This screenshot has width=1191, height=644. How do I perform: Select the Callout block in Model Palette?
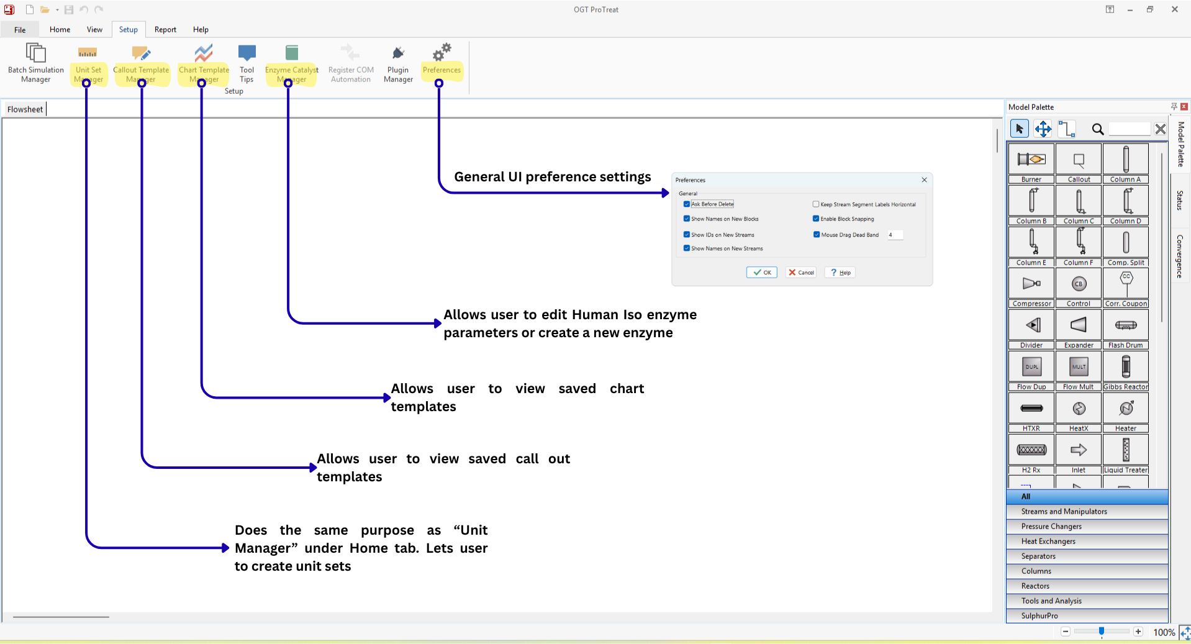pyautogui.click(x=1079, y=163)
